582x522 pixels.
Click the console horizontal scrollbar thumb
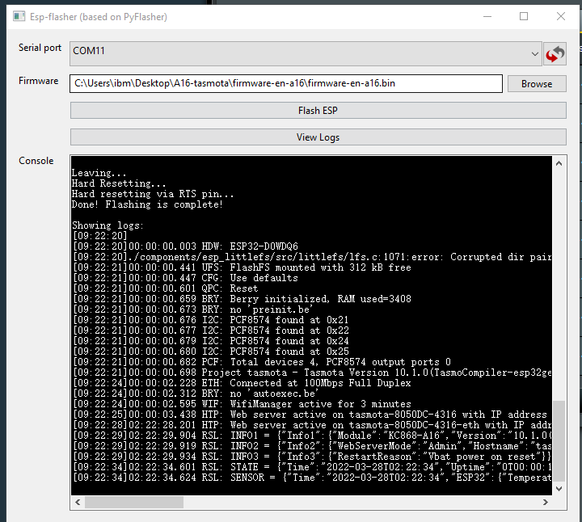(x=133, y=503)
